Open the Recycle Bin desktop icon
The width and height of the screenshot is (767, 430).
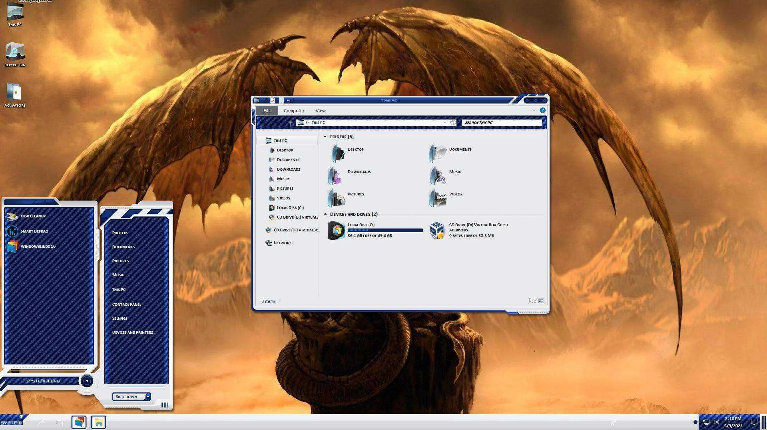click(x=15, y=54)
